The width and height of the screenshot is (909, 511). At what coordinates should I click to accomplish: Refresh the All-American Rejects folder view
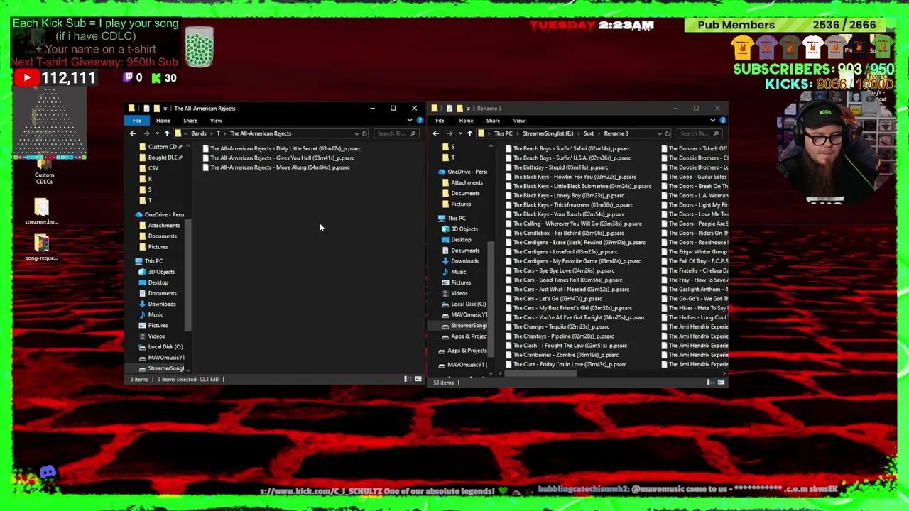(364, 133)
